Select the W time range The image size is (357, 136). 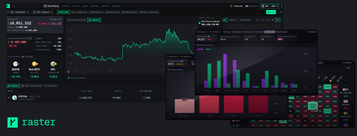pos(267,20)
